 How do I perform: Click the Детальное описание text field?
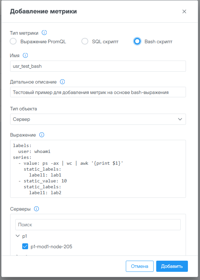98,92
